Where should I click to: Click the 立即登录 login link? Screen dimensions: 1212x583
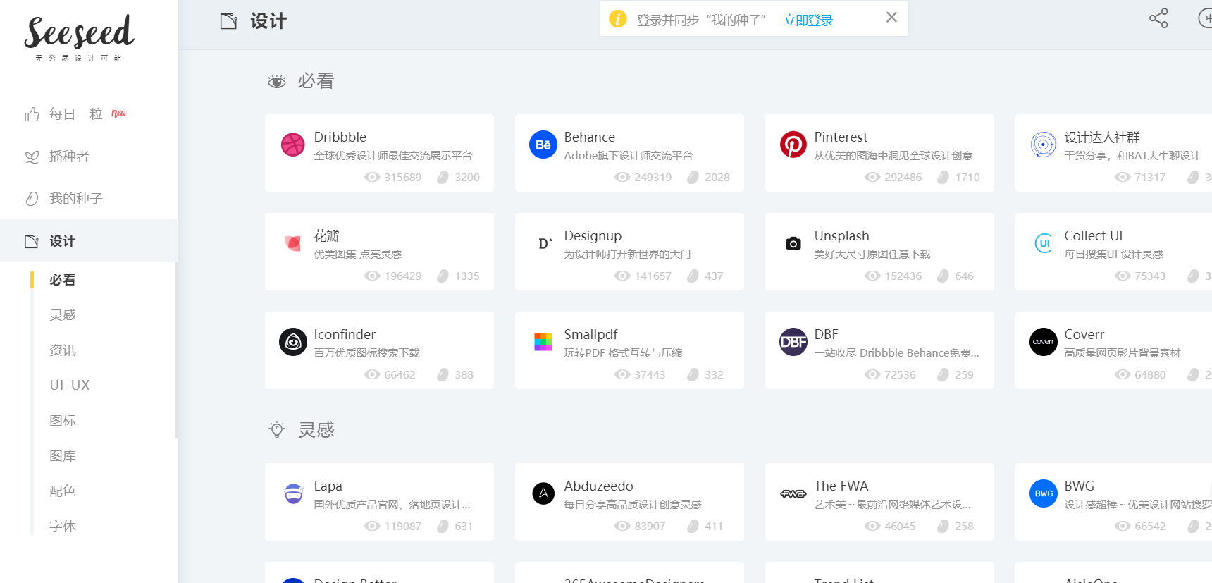808,20
